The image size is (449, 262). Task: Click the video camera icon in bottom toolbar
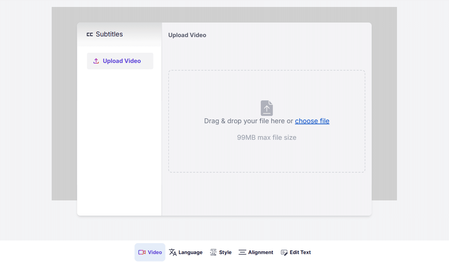142,252
